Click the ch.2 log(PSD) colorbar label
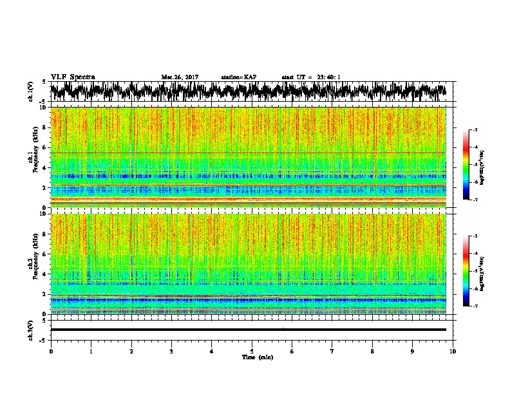Image resolution: width=510 pixels, height=394 pixels. click(x=482, y=274)
